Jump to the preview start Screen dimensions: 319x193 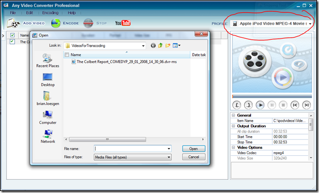coord(295,105)
